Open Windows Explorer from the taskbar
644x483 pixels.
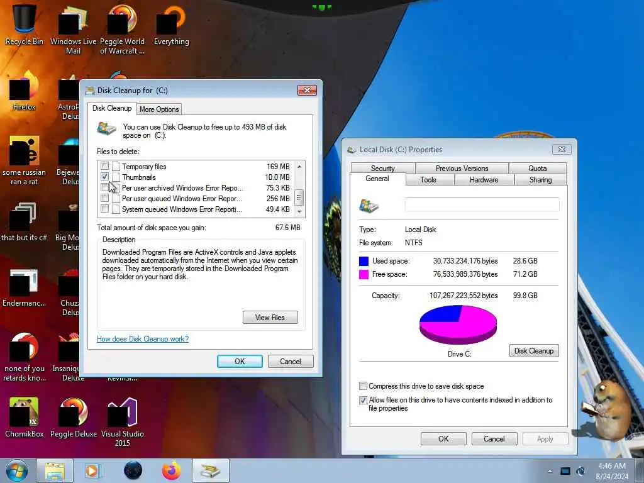[x=55, y=470]
